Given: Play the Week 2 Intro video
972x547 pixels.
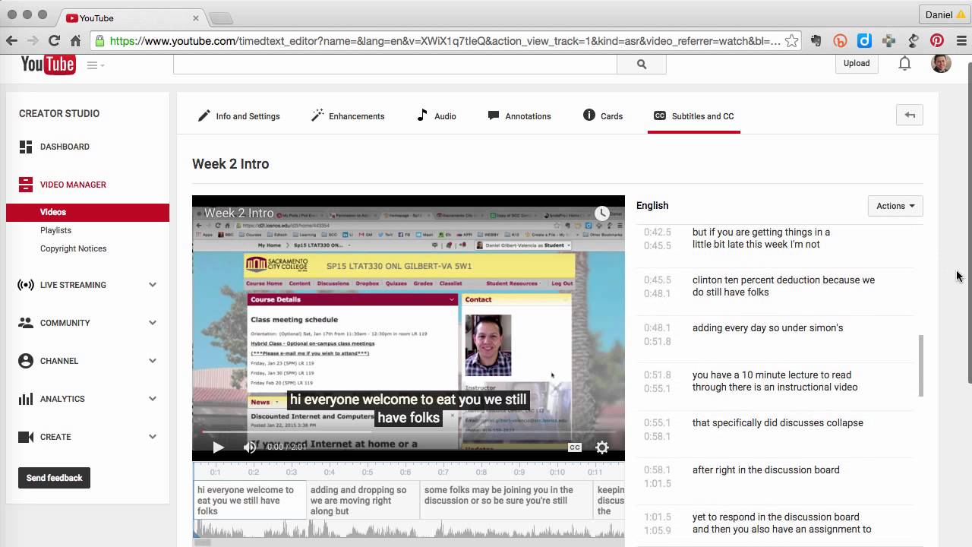Looking at the screenshot, I should pos(218,447).
